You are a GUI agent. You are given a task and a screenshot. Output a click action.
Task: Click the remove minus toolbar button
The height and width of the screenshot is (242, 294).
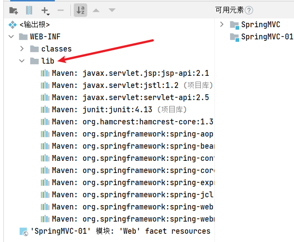[x=61, y=10]
